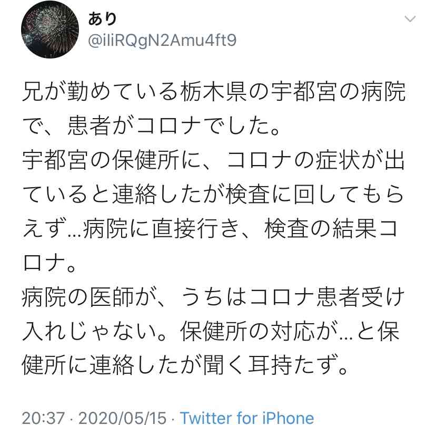
Task: Open the display name あり profile
Action: tap(102, 19)
